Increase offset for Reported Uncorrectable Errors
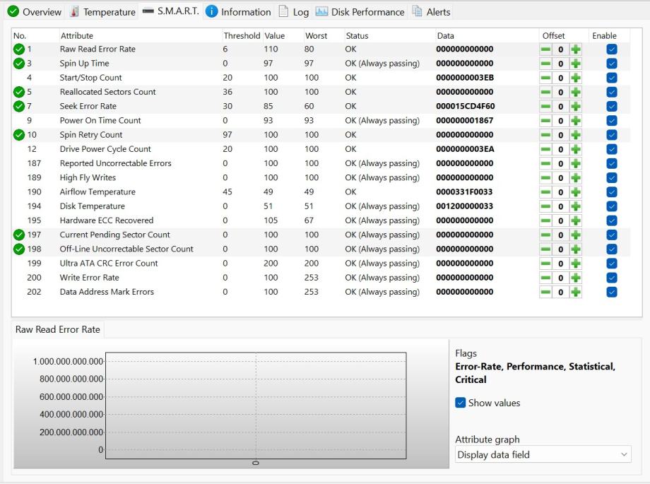This screenshot has height=484, width=650. pyautogui.click(x=575, y=163)
